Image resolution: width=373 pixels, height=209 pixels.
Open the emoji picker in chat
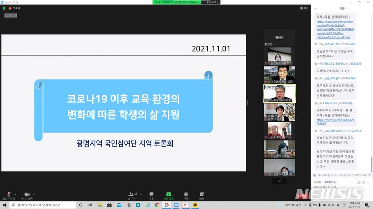point(364,182)
